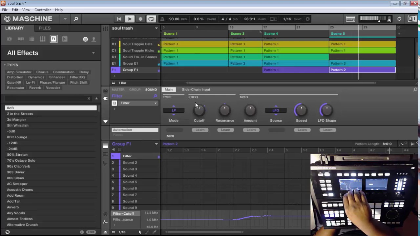This screenshot has height=236, width=420.
Task: Select the paint pencil edit tool
Action: 147,232
